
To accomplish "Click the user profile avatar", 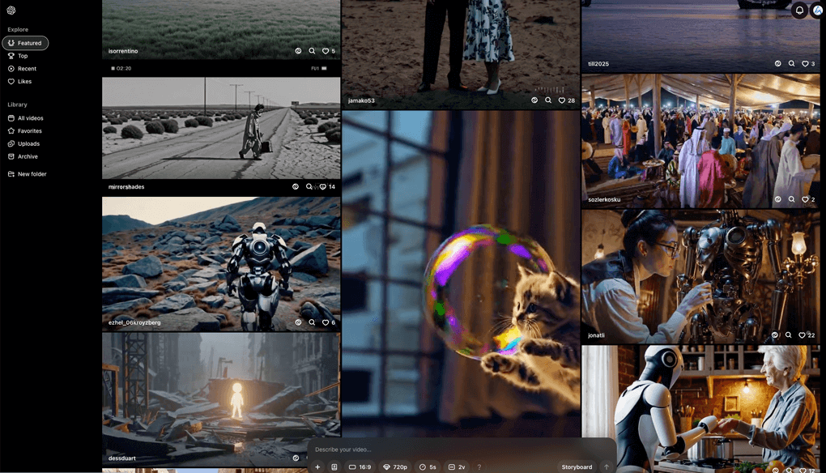I will 817,11.
